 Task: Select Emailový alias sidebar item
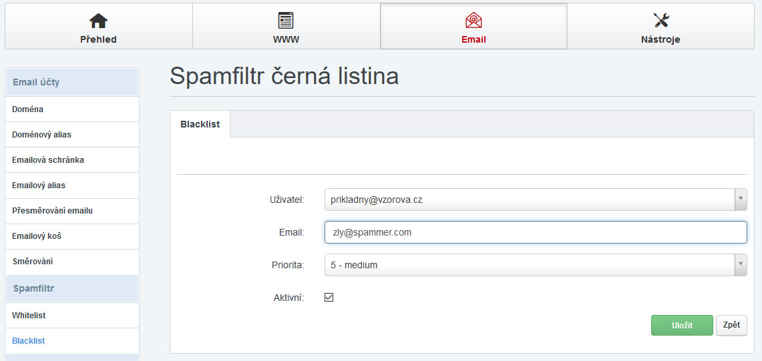tap(39, 185)
